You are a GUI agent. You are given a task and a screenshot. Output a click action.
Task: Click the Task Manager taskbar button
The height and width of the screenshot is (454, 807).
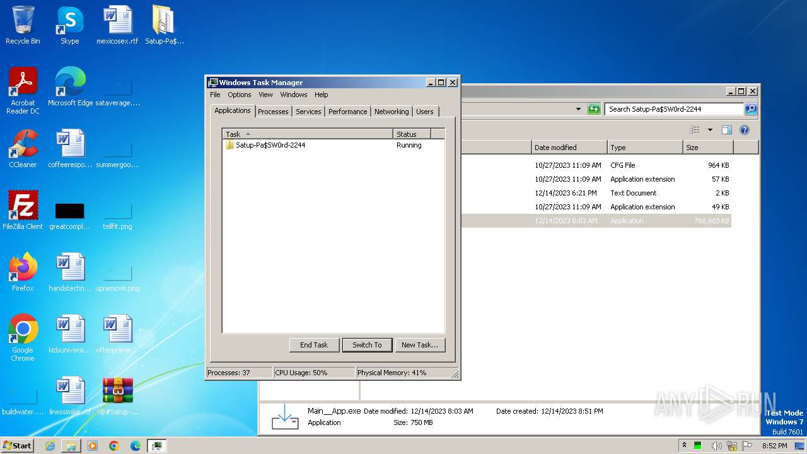point(156,446)
